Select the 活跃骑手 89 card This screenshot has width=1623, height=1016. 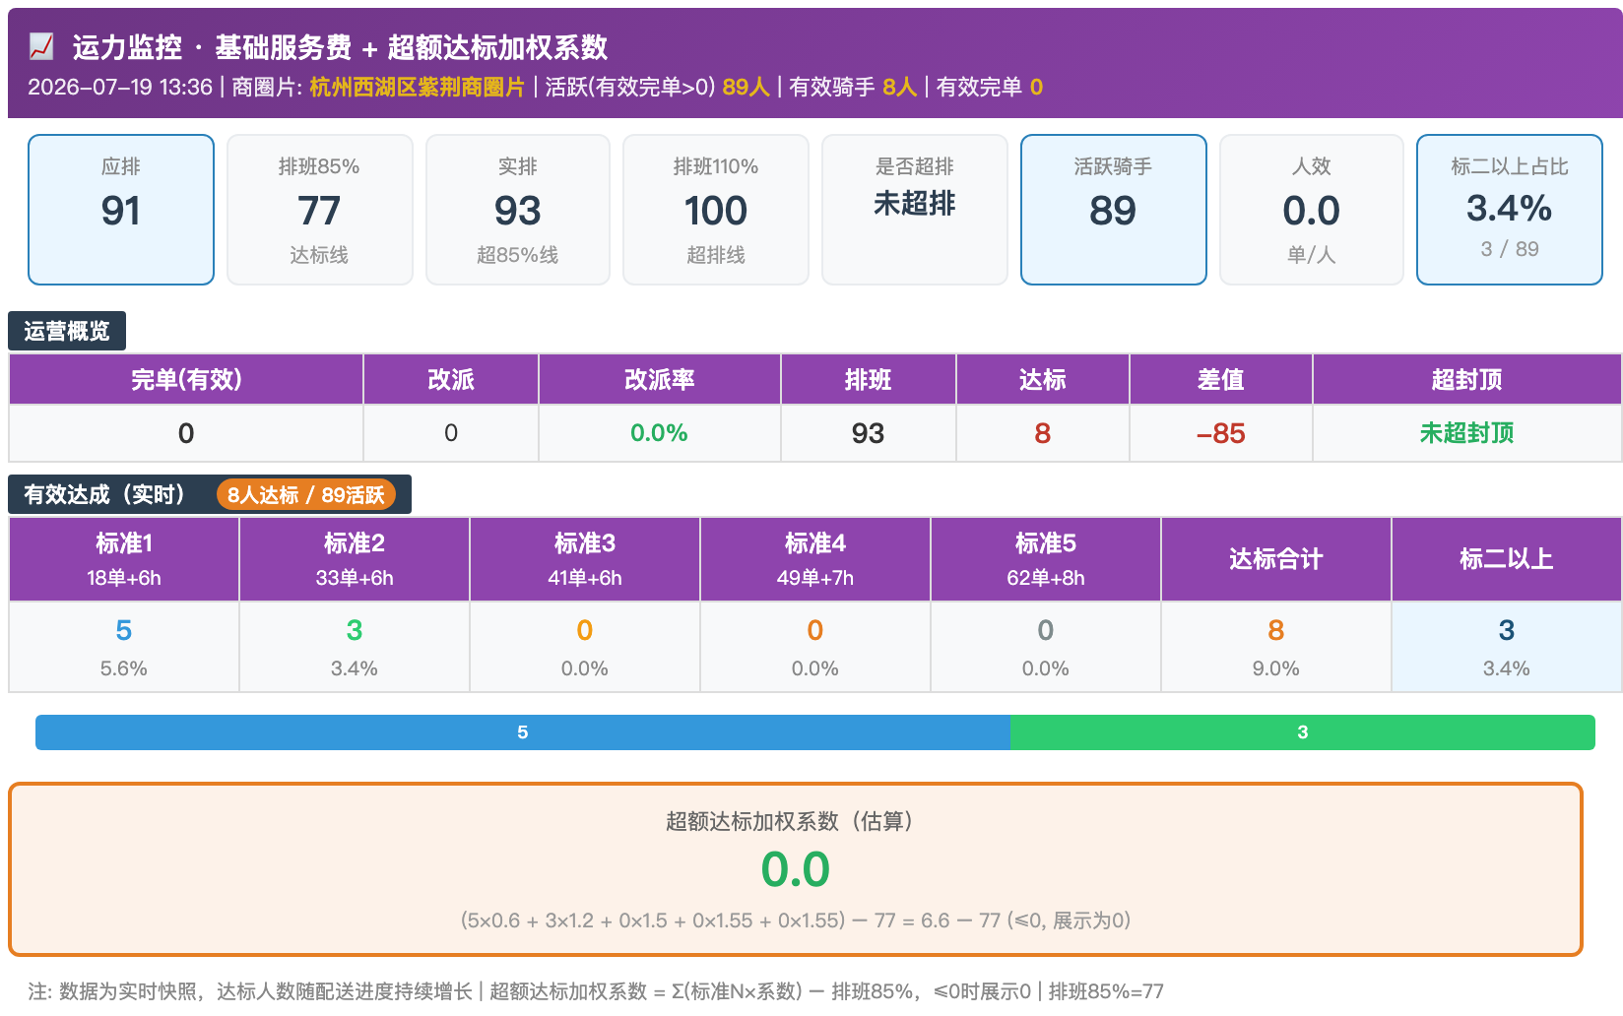(x=1114, y=210)
